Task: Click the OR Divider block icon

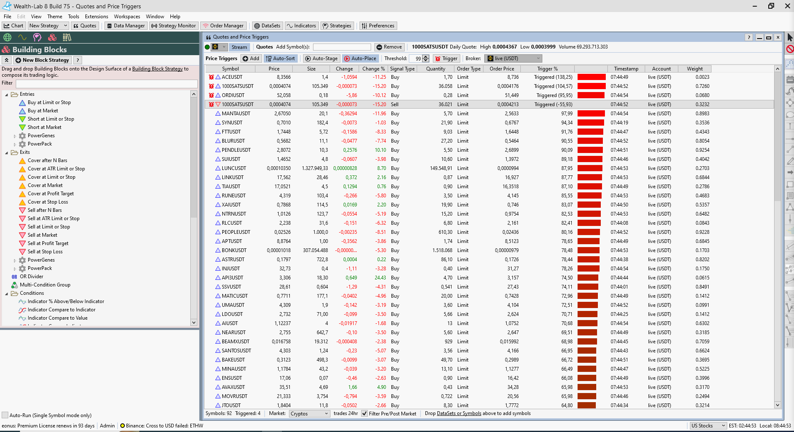Action: (15, 277)
